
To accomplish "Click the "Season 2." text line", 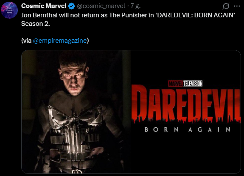I will [x=36, y=24].
